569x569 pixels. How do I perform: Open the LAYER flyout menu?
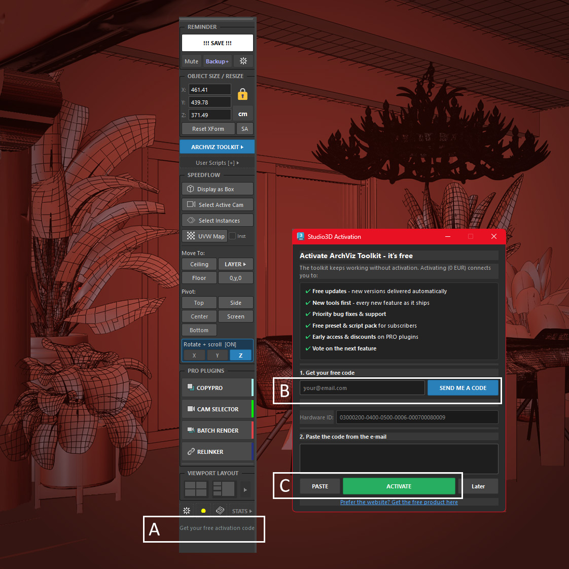click(x=235, y=264)
